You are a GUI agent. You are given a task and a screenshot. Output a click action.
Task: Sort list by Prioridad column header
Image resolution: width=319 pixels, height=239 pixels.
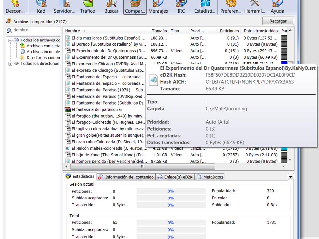[x=198, y=31]
